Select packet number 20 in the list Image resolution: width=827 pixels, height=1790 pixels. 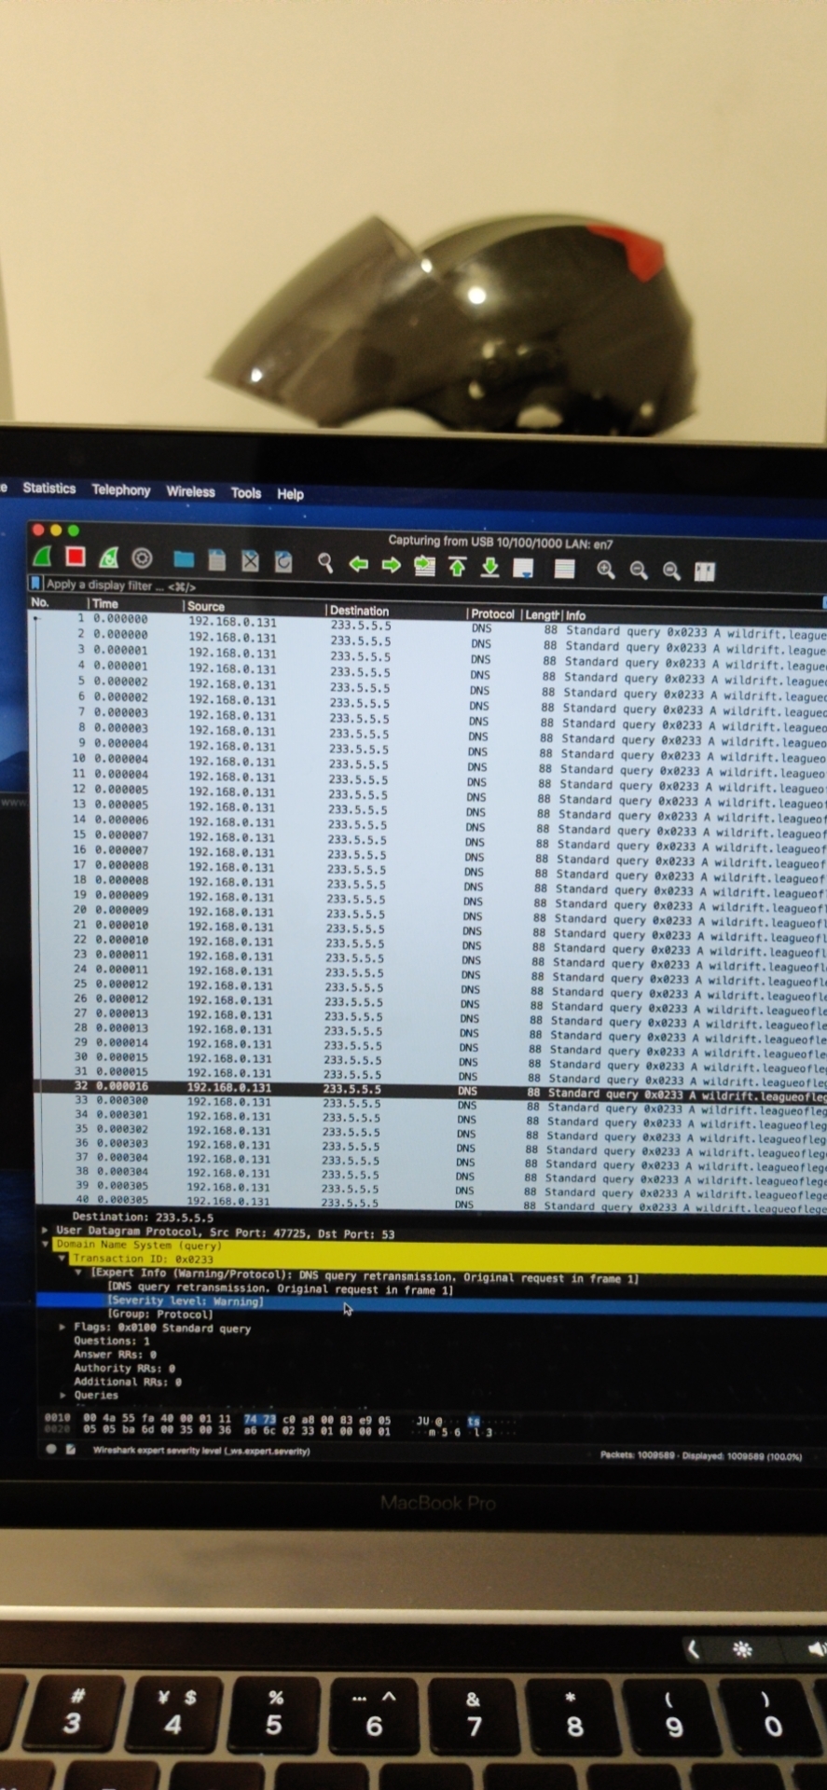(430, 912)
